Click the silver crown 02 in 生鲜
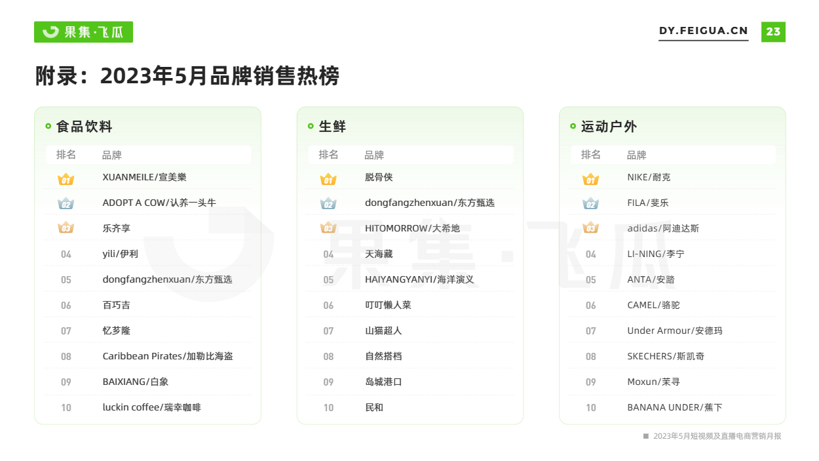The height and width of the screenshot is (461, 819). click(x=328, y=204)
